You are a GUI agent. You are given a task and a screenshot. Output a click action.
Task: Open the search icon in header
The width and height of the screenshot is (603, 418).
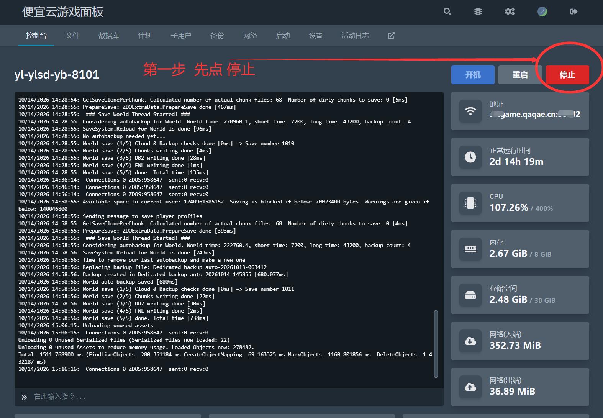click(447, 11)
